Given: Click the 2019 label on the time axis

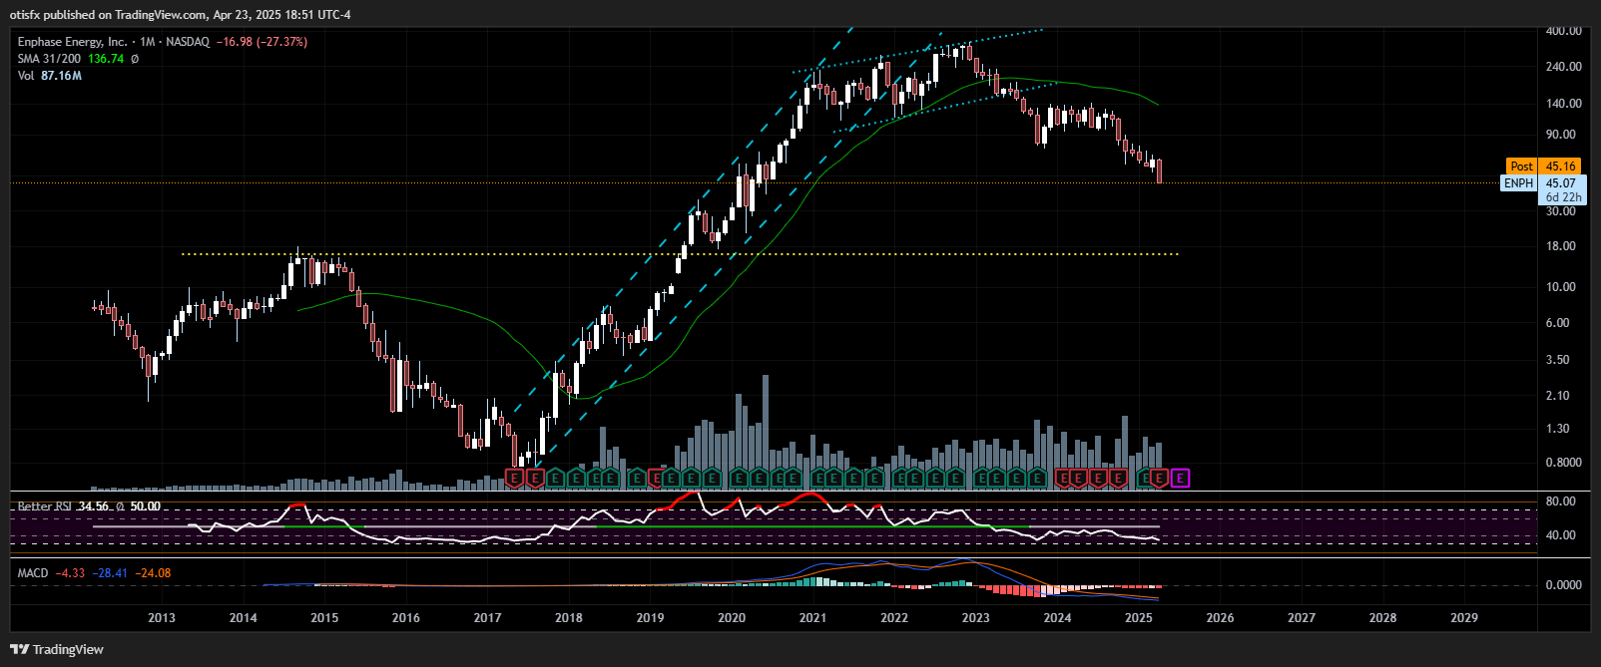Looking at the screenshot, I should [x=651, y=618].
